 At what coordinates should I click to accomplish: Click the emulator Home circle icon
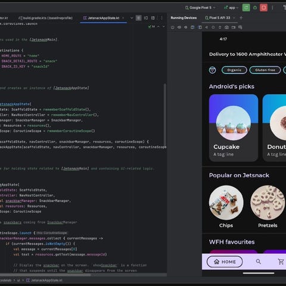click(213, 27)
